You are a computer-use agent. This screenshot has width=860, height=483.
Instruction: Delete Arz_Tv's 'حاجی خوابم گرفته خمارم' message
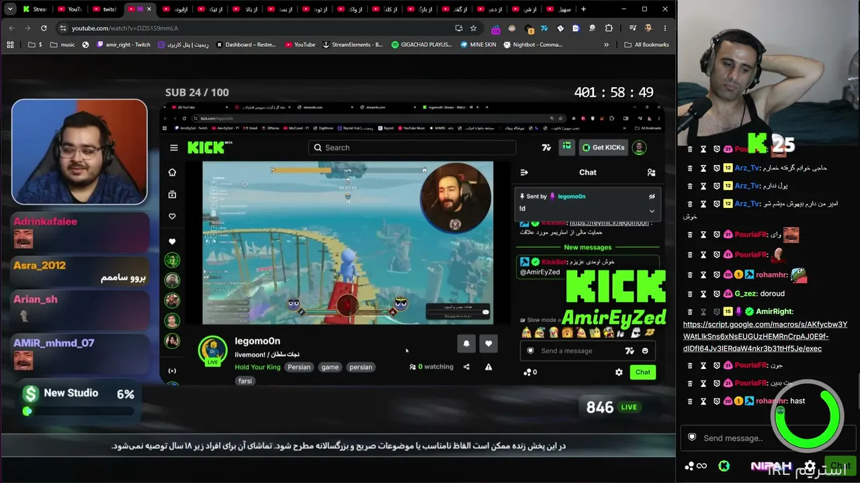(x=690, y=168)
